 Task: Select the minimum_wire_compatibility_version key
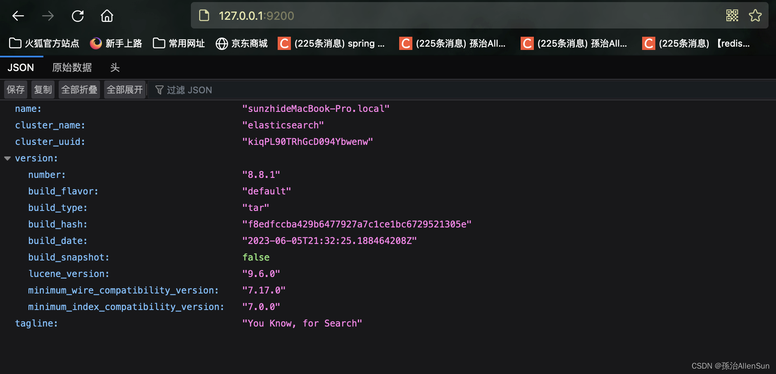[123, 291]
